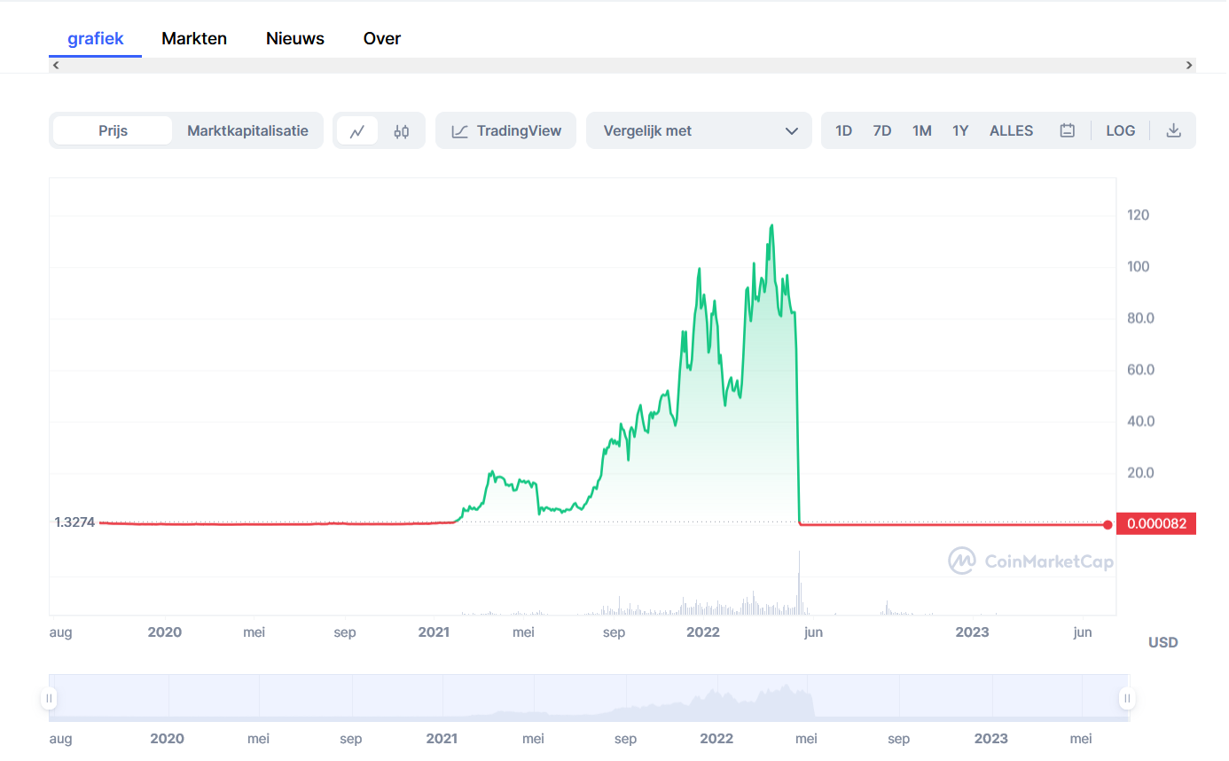Select the Prijs toggle
The image size is (1229, 761).
click(x=113, y=130)
